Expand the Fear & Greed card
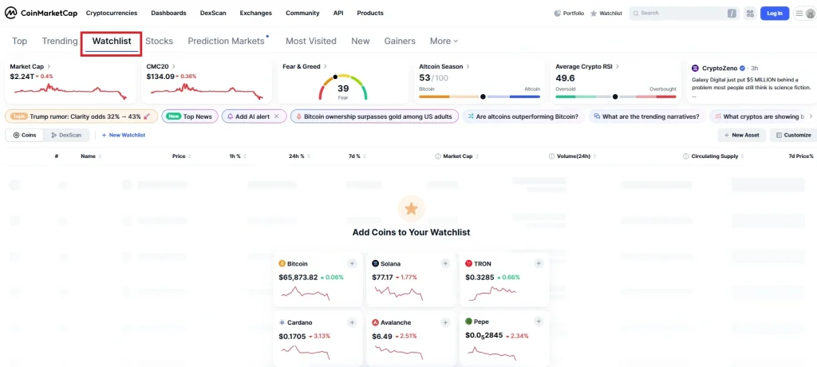This screenshot has width=817, height=367. [x=305, y=67]
